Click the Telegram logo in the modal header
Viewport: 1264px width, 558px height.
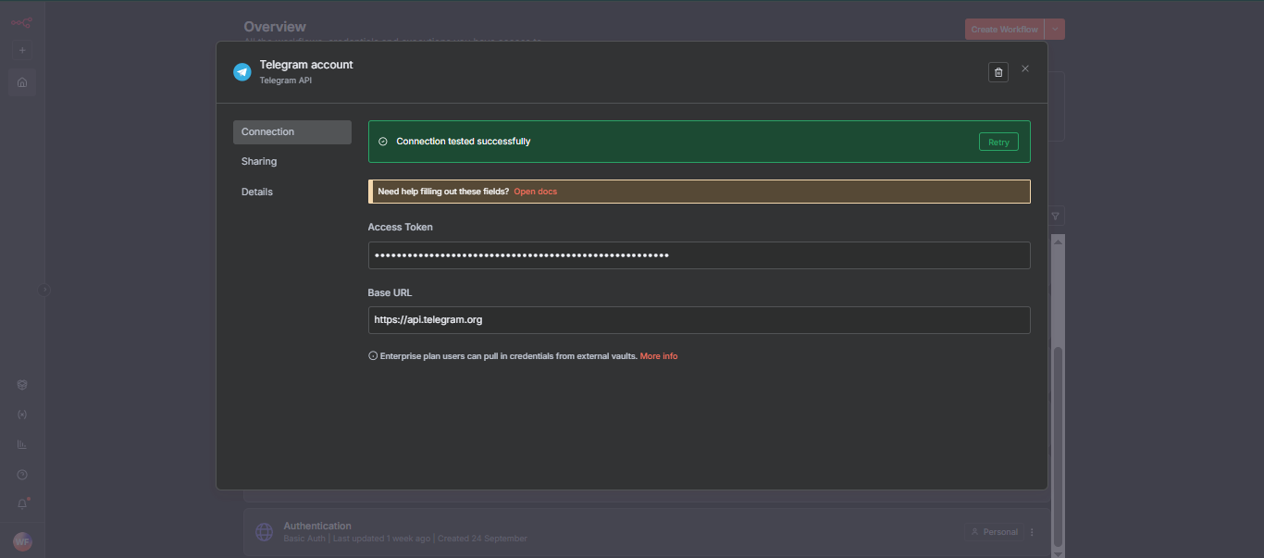tap(242, 71)
